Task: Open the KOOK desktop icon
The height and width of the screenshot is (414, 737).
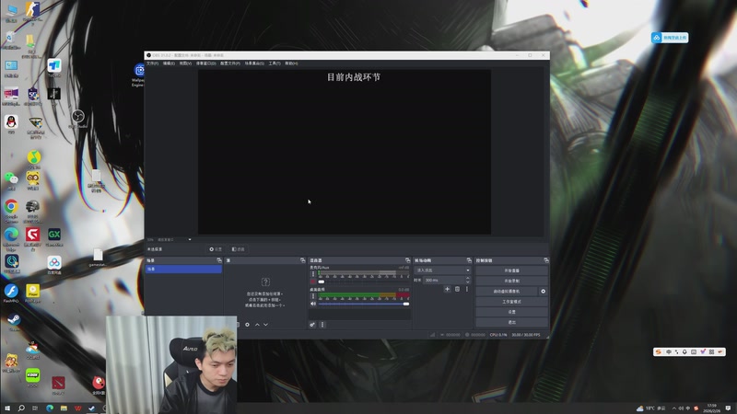Action: 32,377
